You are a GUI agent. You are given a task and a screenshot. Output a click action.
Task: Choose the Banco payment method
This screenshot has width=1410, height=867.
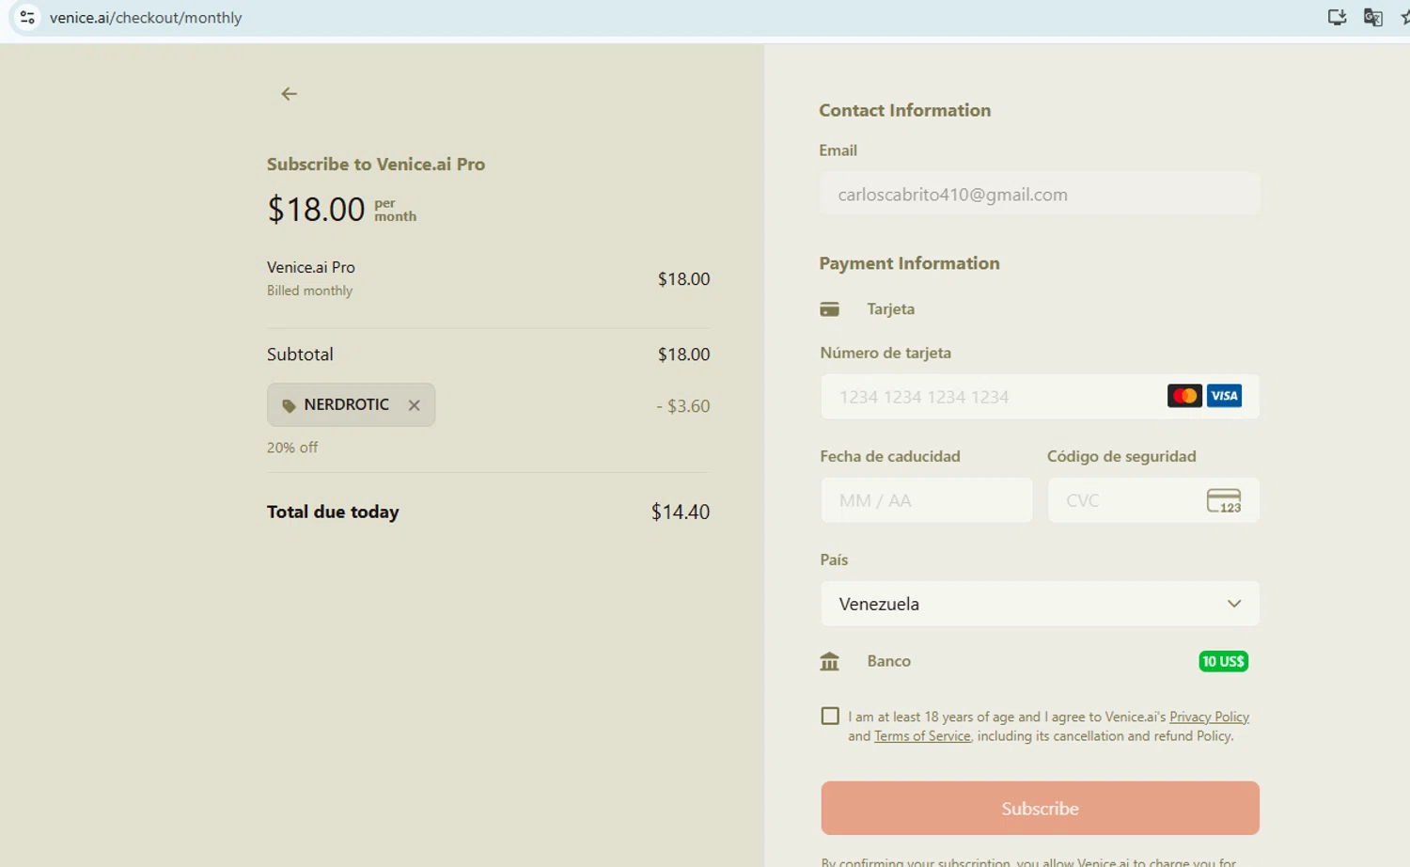pos(888,661)
